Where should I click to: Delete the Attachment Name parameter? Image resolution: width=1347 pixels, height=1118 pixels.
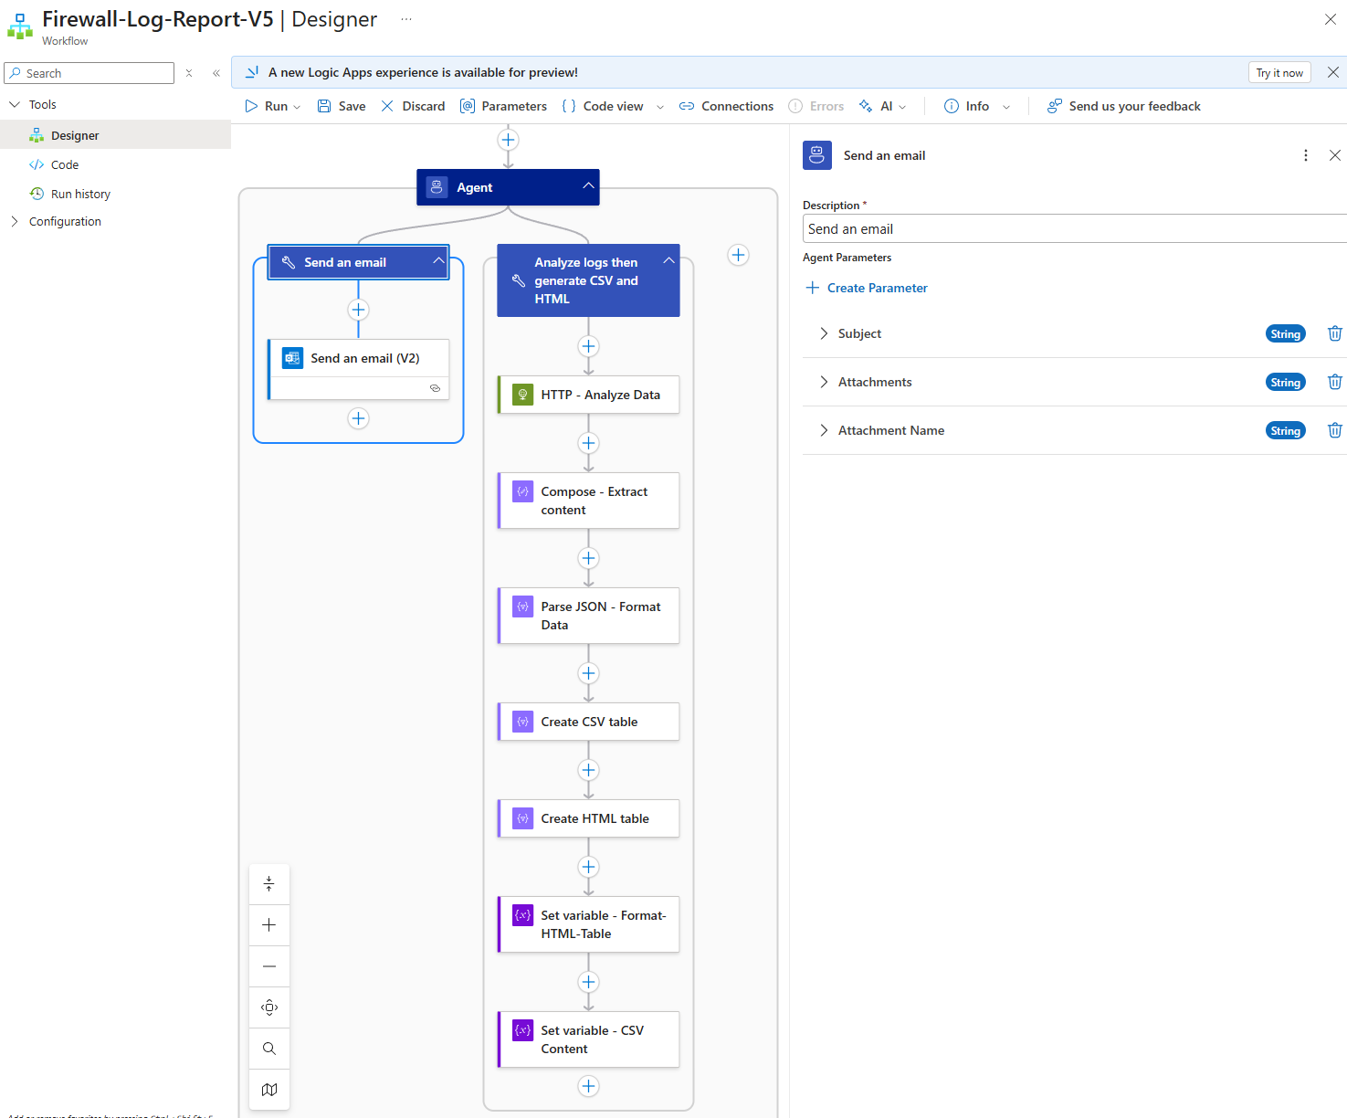[1334, 430]
